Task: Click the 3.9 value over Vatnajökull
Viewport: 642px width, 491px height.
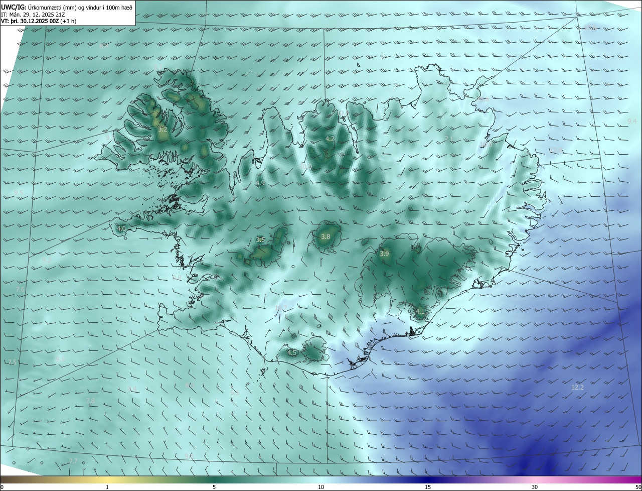Action: tap(384, 254)
